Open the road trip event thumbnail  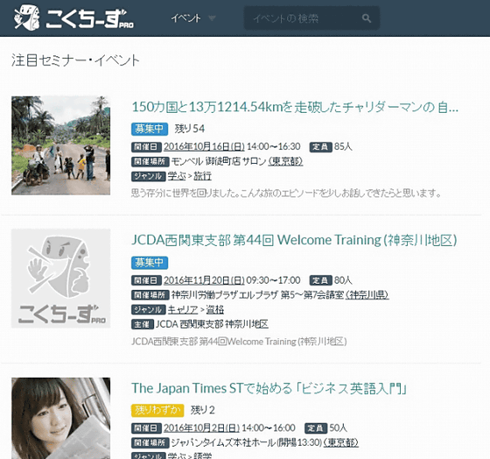click(61, 145)
